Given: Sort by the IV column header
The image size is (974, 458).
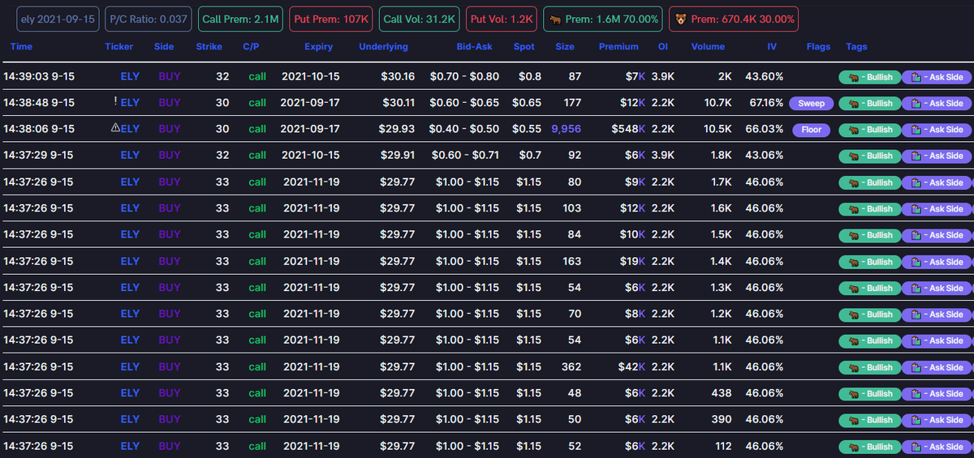Looking at the screenshot, I should 772,47.
